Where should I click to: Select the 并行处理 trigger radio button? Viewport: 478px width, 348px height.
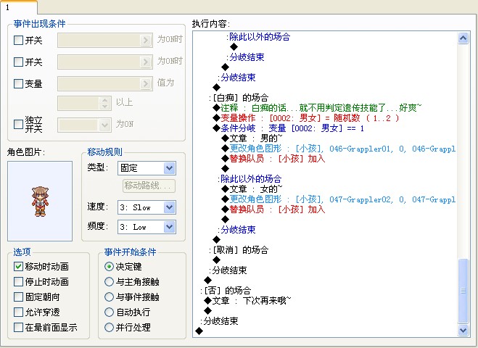click(109, 328)
